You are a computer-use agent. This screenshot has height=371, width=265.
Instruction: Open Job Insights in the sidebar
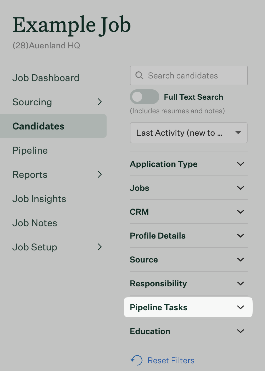coord(39,199)
